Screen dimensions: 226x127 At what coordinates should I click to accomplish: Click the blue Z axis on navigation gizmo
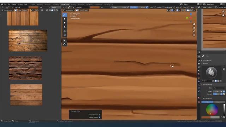[191, 14]
